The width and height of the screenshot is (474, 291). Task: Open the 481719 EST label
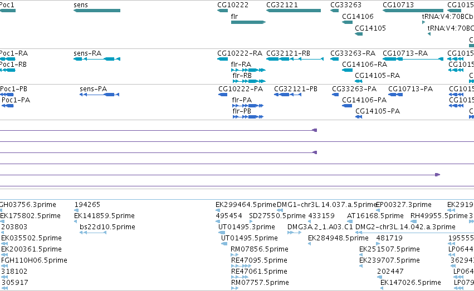(x=389, y=238)
